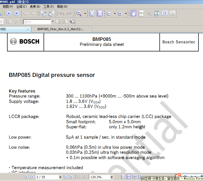Open the magnifier zoom tool dropdown arrow
Viewport: 203px width, 181px height.
click(x=85, y=13)
